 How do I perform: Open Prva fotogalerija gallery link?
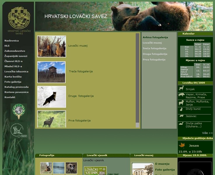[79, 120]
